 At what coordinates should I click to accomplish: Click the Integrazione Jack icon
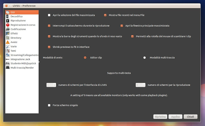8,59
